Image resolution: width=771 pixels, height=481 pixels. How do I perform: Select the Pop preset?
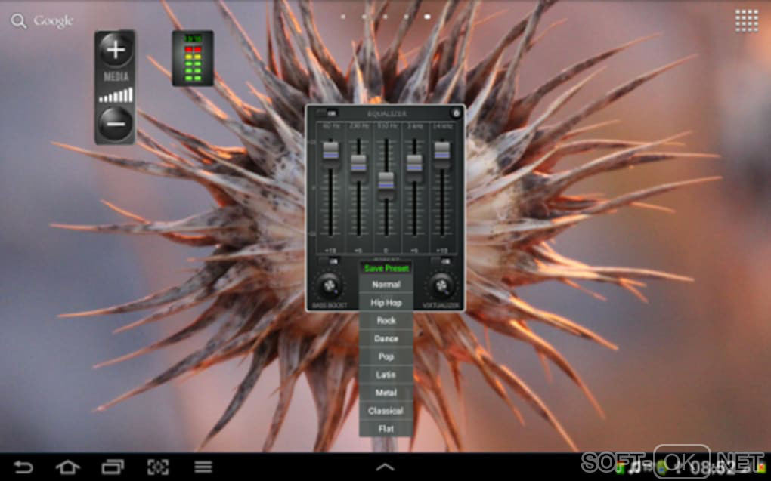386,356
